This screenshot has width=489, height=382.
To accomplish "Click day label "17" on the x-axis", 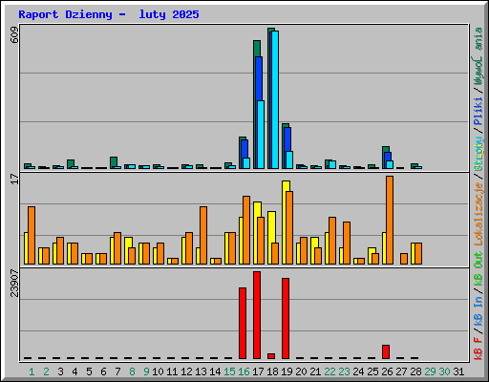I will tap(258, 371).
